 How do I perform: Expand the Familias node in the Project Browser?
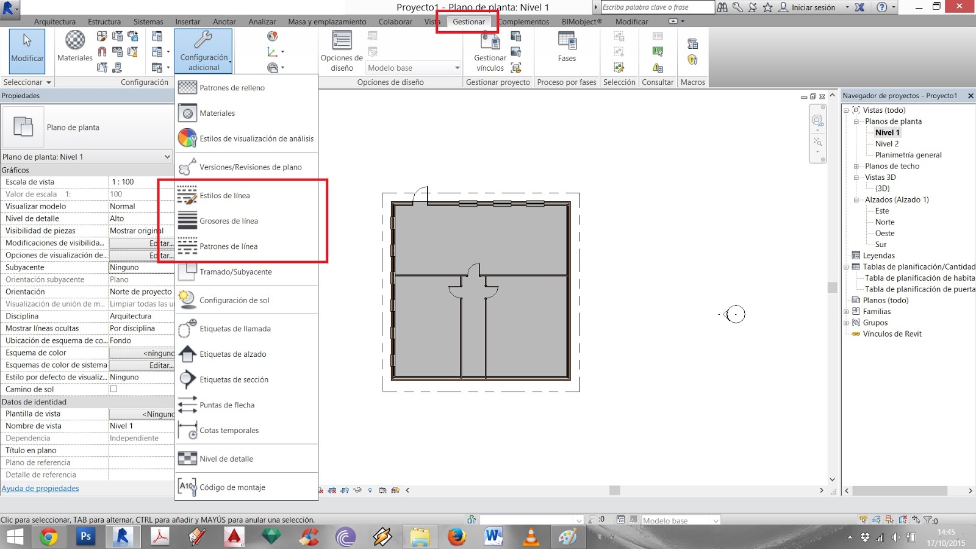tap(846, 311)
